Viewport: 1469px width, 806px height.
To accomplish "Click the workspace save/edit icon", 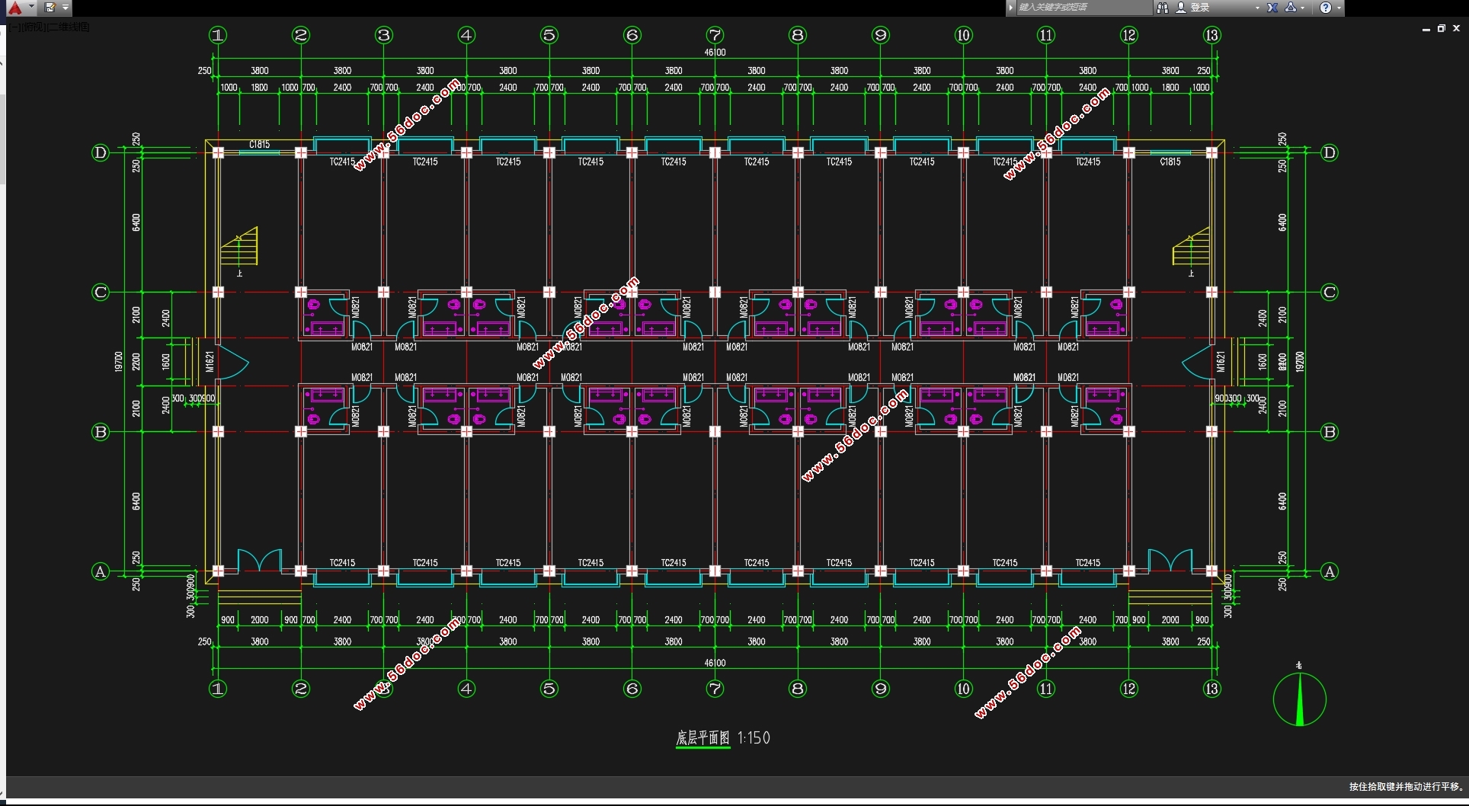I will (50, 8).
